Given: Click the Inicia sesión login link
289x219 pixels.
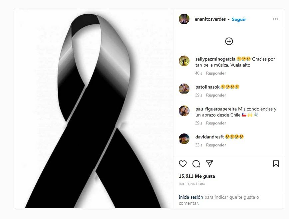Looking at the screenshot, I should coord(191,197).
